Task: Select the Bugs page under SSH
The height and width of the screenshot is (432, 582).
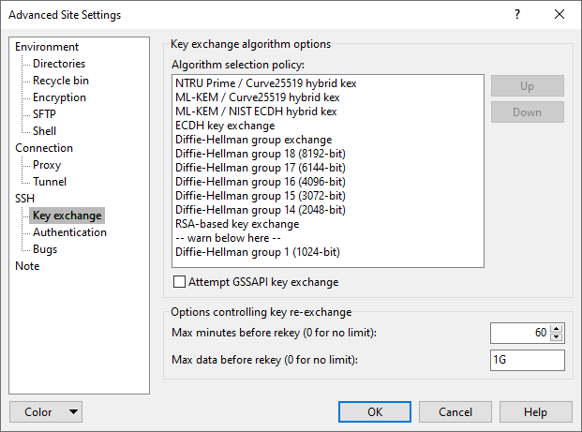Action: pos(45,249)
